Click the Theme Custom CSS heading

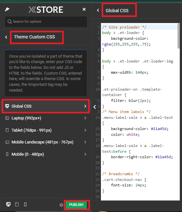coord(34,37)
